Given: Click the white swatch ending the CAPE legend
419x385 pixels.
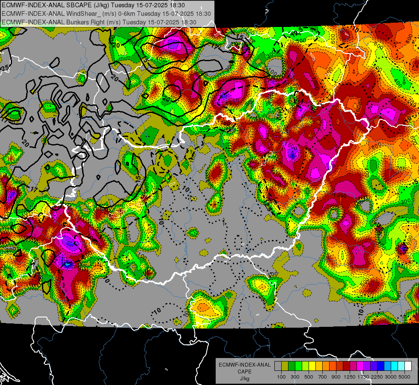Looking at the screenshot, I should point(408,366).
